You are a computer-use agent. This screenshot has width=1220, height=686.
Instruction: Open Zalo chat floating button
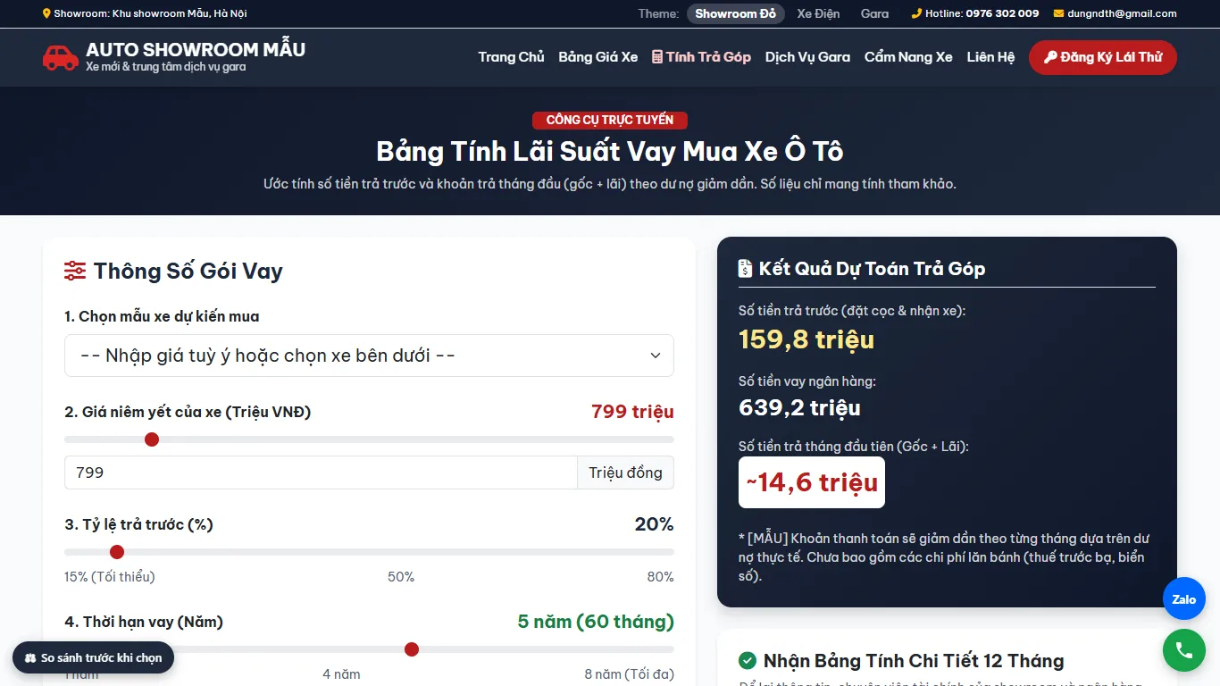click(1184, 599)
